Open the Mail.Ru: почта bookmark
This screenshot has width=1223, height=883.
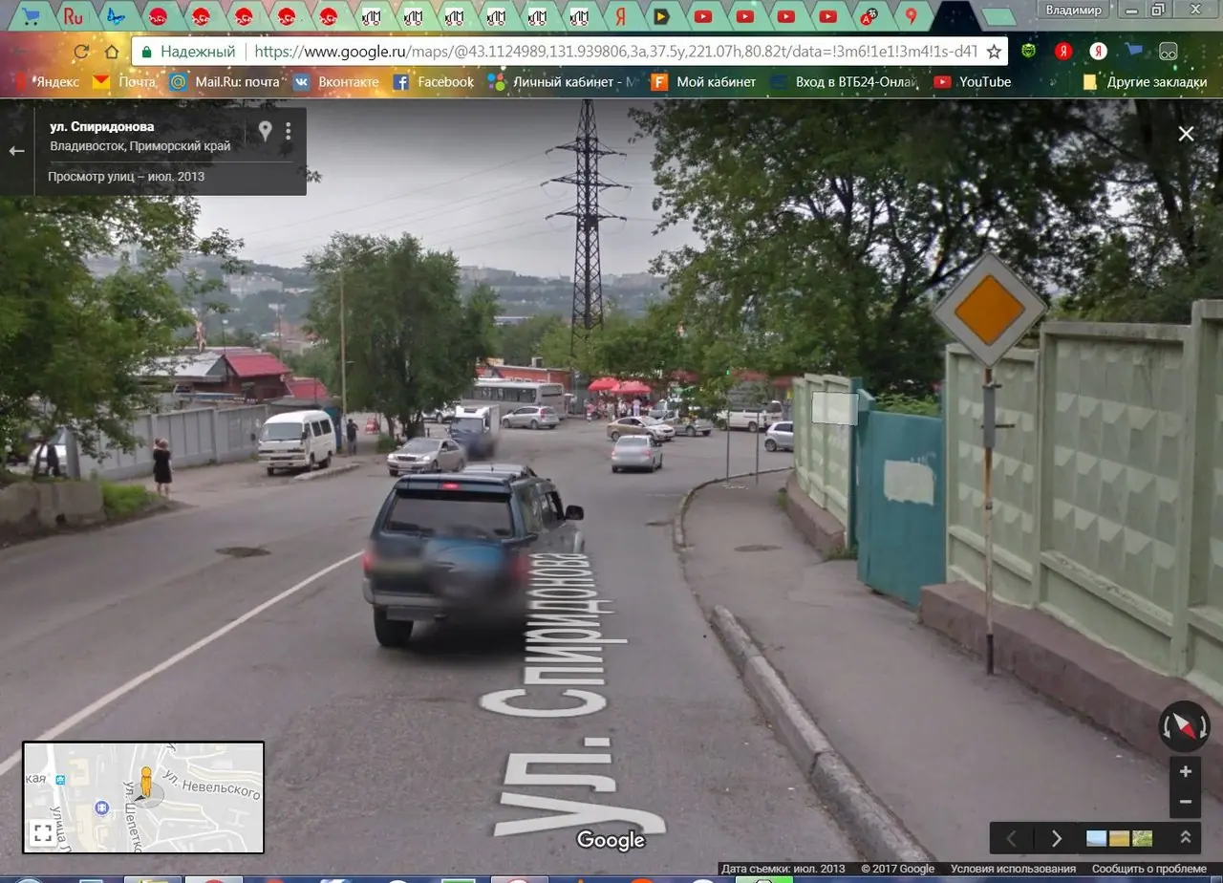(224, 82)
